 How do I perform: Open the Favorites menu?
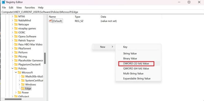[30, 8]
